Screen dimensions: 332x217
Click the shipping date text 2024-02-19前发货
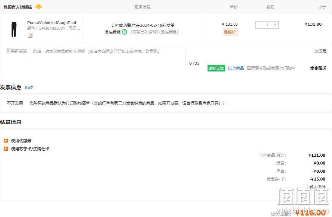157,25
